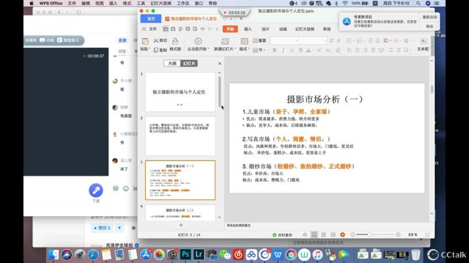469x263 pixels.
Task: Click the microphone 下麦 button in CCtalk window
Action: coord(96,190)
